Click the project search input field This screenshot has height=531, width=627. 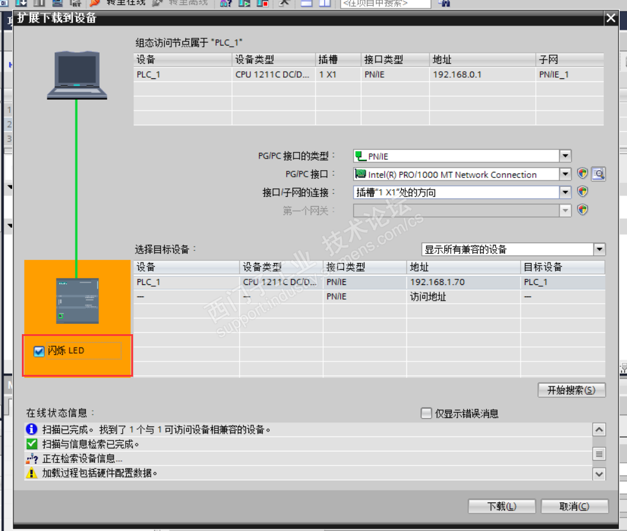(385, 3)
